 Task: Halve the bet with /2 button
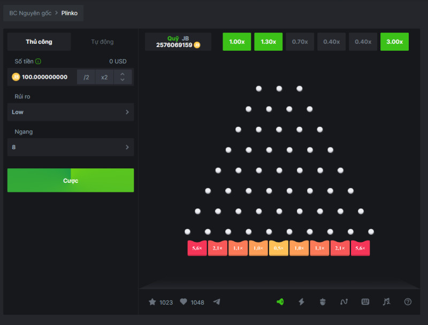pyautogui.click(x=86, y=77)
